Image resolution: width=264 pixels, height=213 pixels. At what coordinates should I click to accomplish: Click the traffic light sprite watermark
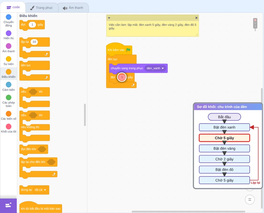[x=255, y=24]
